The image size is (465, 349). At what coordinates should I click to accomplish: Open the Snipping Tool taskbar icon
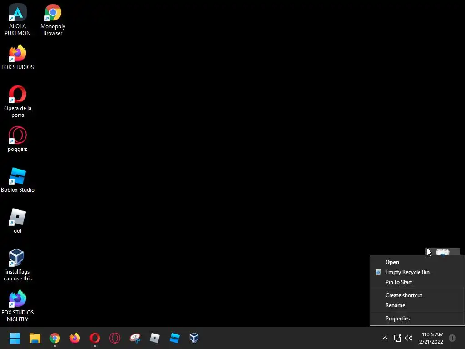(135, 338)
